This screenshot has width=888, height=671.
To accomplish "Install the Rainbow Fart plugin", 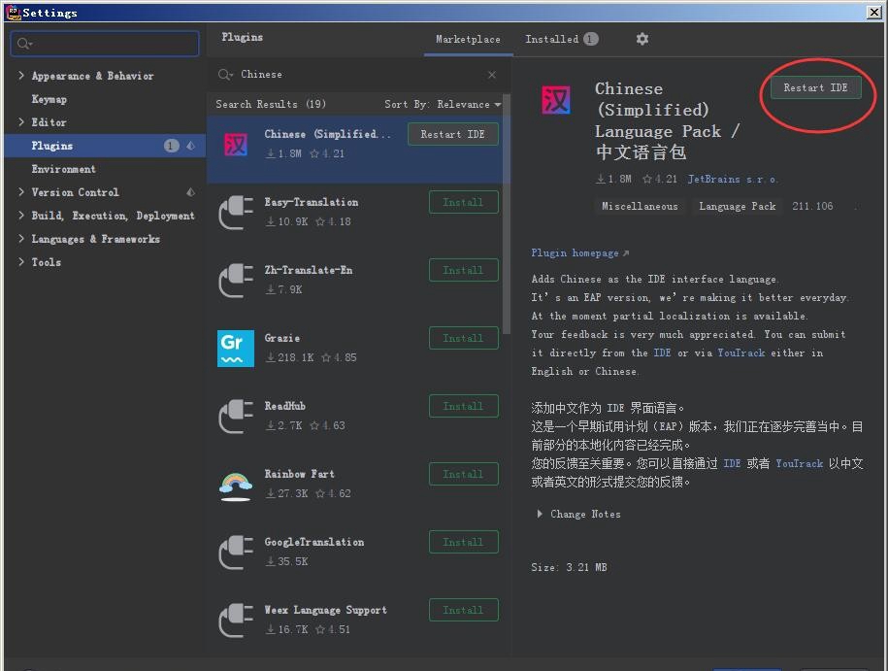I will pyautogui.click(x=463, y=474).
